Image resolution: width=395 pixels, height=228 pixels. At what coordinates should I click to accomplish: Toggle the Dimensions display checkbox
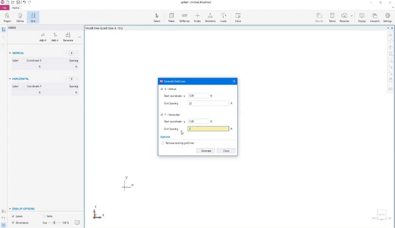pos(13,222)
